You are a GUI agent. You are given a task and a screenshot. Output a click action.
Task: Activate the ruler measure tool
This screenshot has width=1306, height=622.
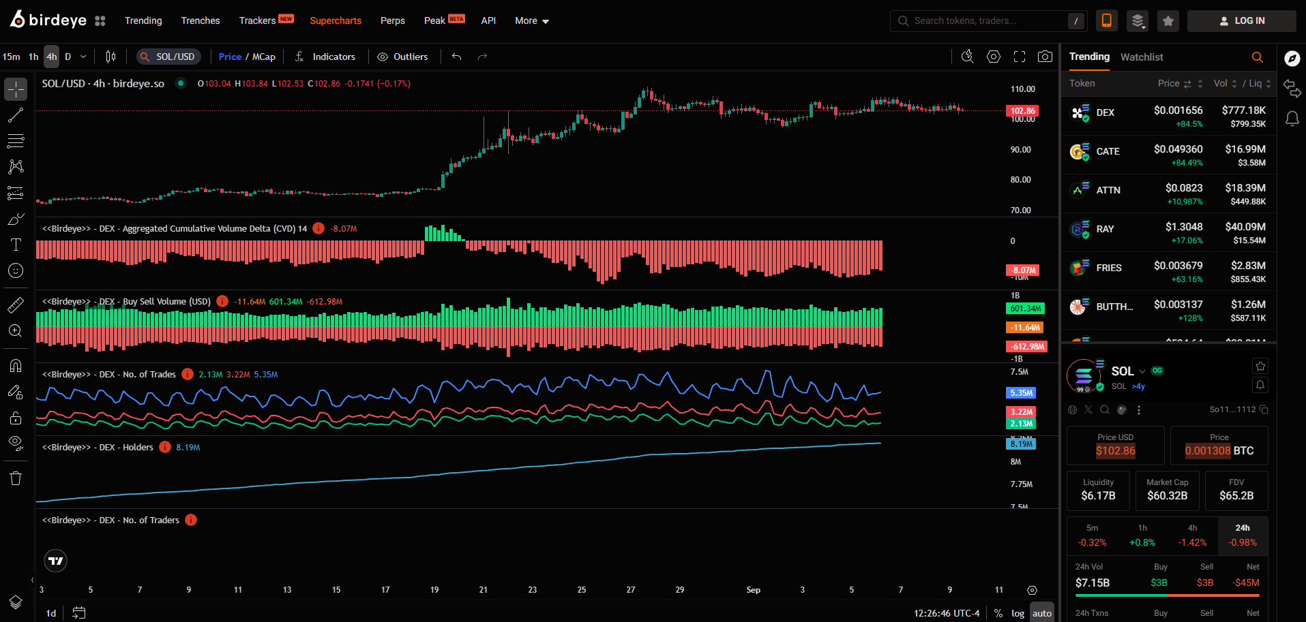16,305
